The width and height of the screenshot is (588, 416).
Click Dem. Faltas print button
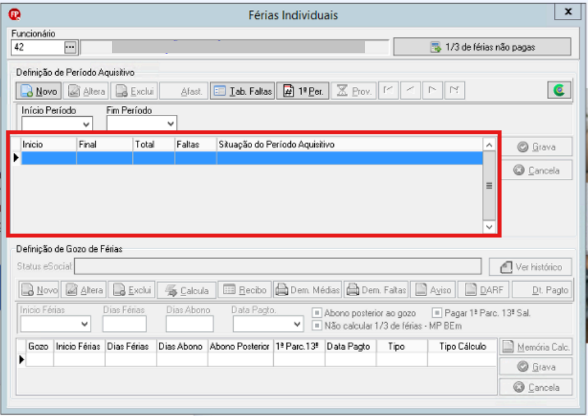376,290
